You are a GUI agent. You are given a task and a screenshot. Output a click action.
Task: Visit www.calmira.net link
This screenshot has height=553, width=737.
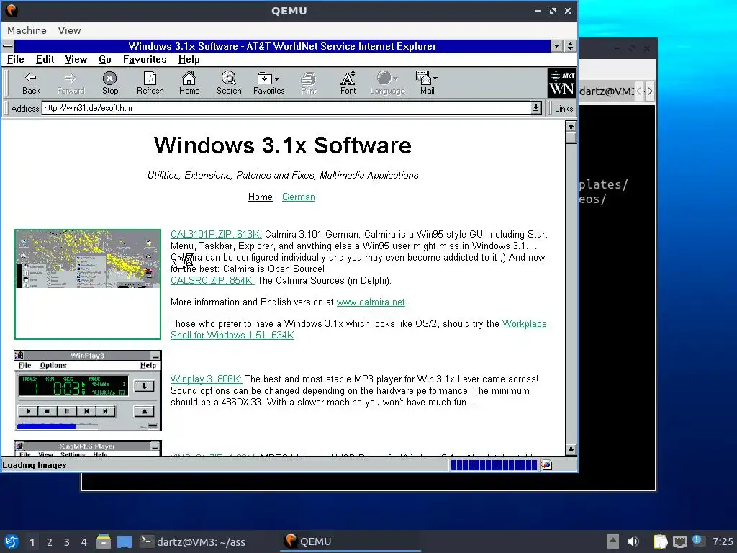371,302
